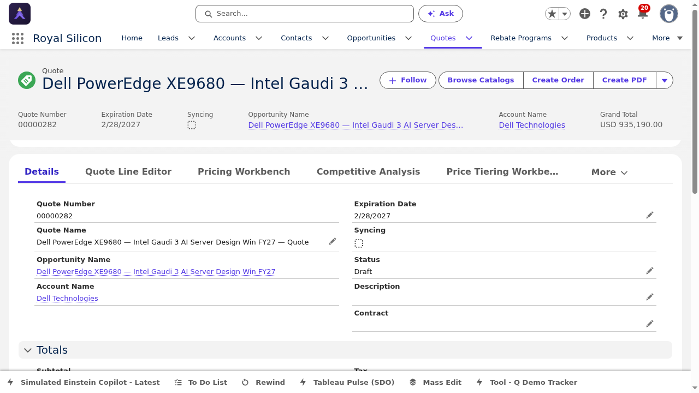Open the Help question mark icon
The width and height of the screenshot is (699, 393).
pos(603,14)
